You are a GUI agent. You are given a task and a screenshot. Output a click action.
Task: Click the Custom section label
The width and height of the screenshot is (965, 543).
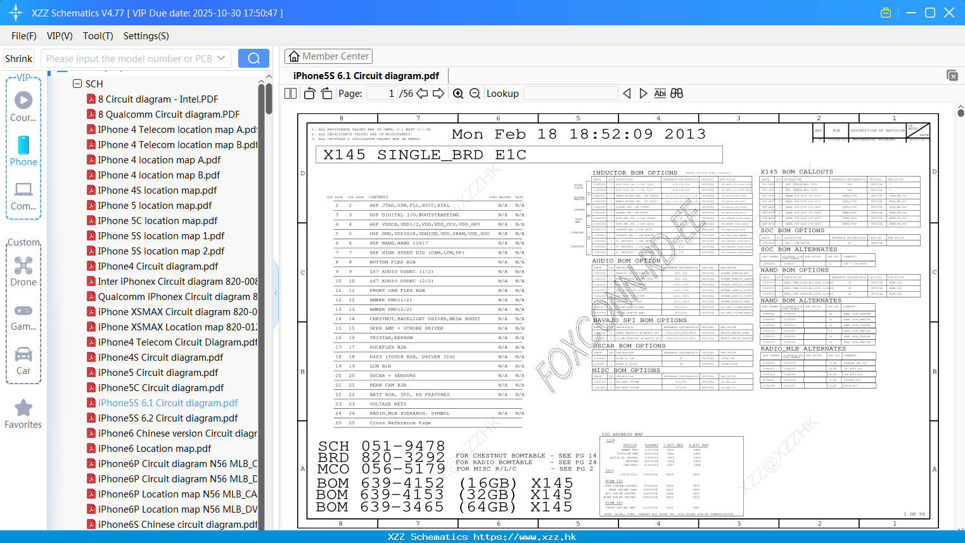click(23, 242)
